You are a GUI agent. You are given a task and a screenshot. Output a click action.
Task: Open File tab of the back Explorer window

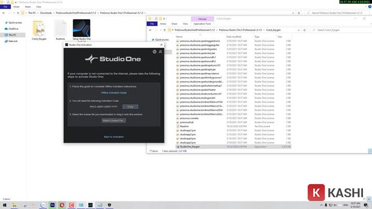pyautogui.click(x=5, y=7)
